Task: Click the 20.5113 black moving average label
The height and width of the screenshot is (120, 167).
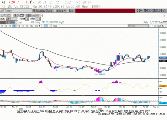Action: [x=162, y=61]
